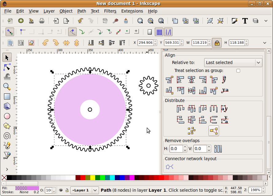Click the connector network layout icon
The image size is (273, 196).
170,167
